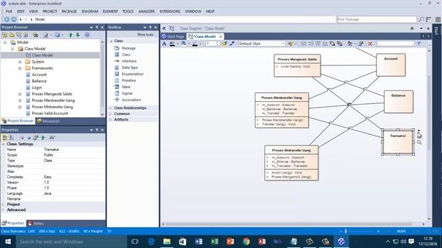Expand Proses Mentransfer Uang tree node

click(x=20, y=101)
